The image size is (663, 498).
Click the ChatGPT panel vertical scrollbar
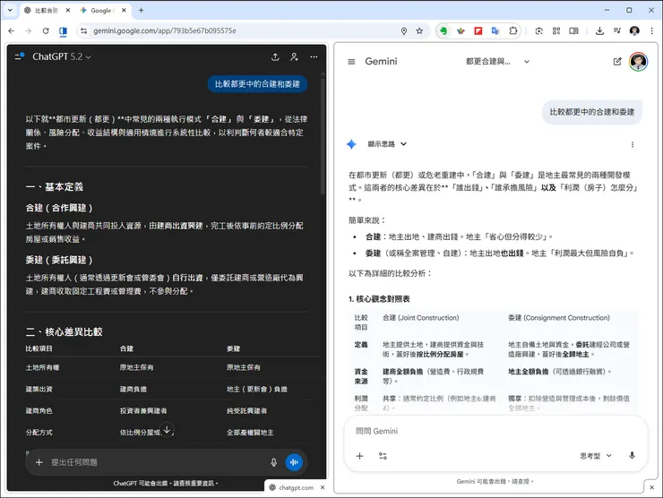tap(323, 135)
